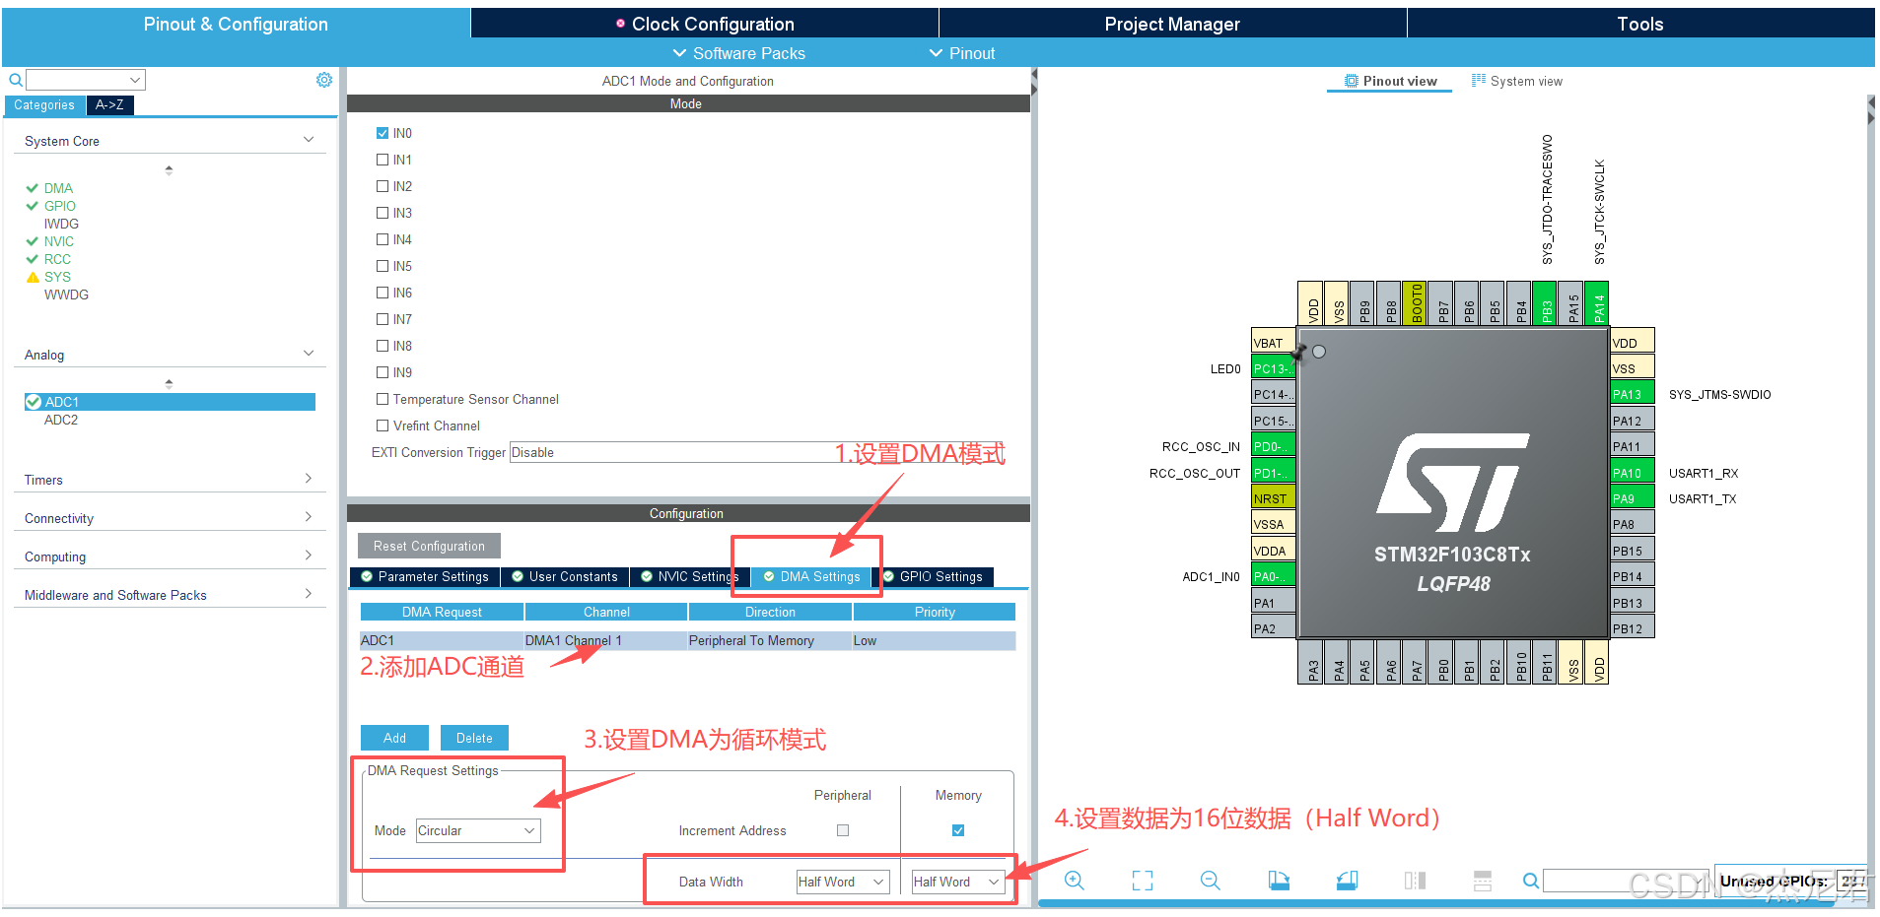The height and width of the screenshot is (917, 1880).
Task: Open the Memory Data Width dropdown
Action: [x=958, y=882]
